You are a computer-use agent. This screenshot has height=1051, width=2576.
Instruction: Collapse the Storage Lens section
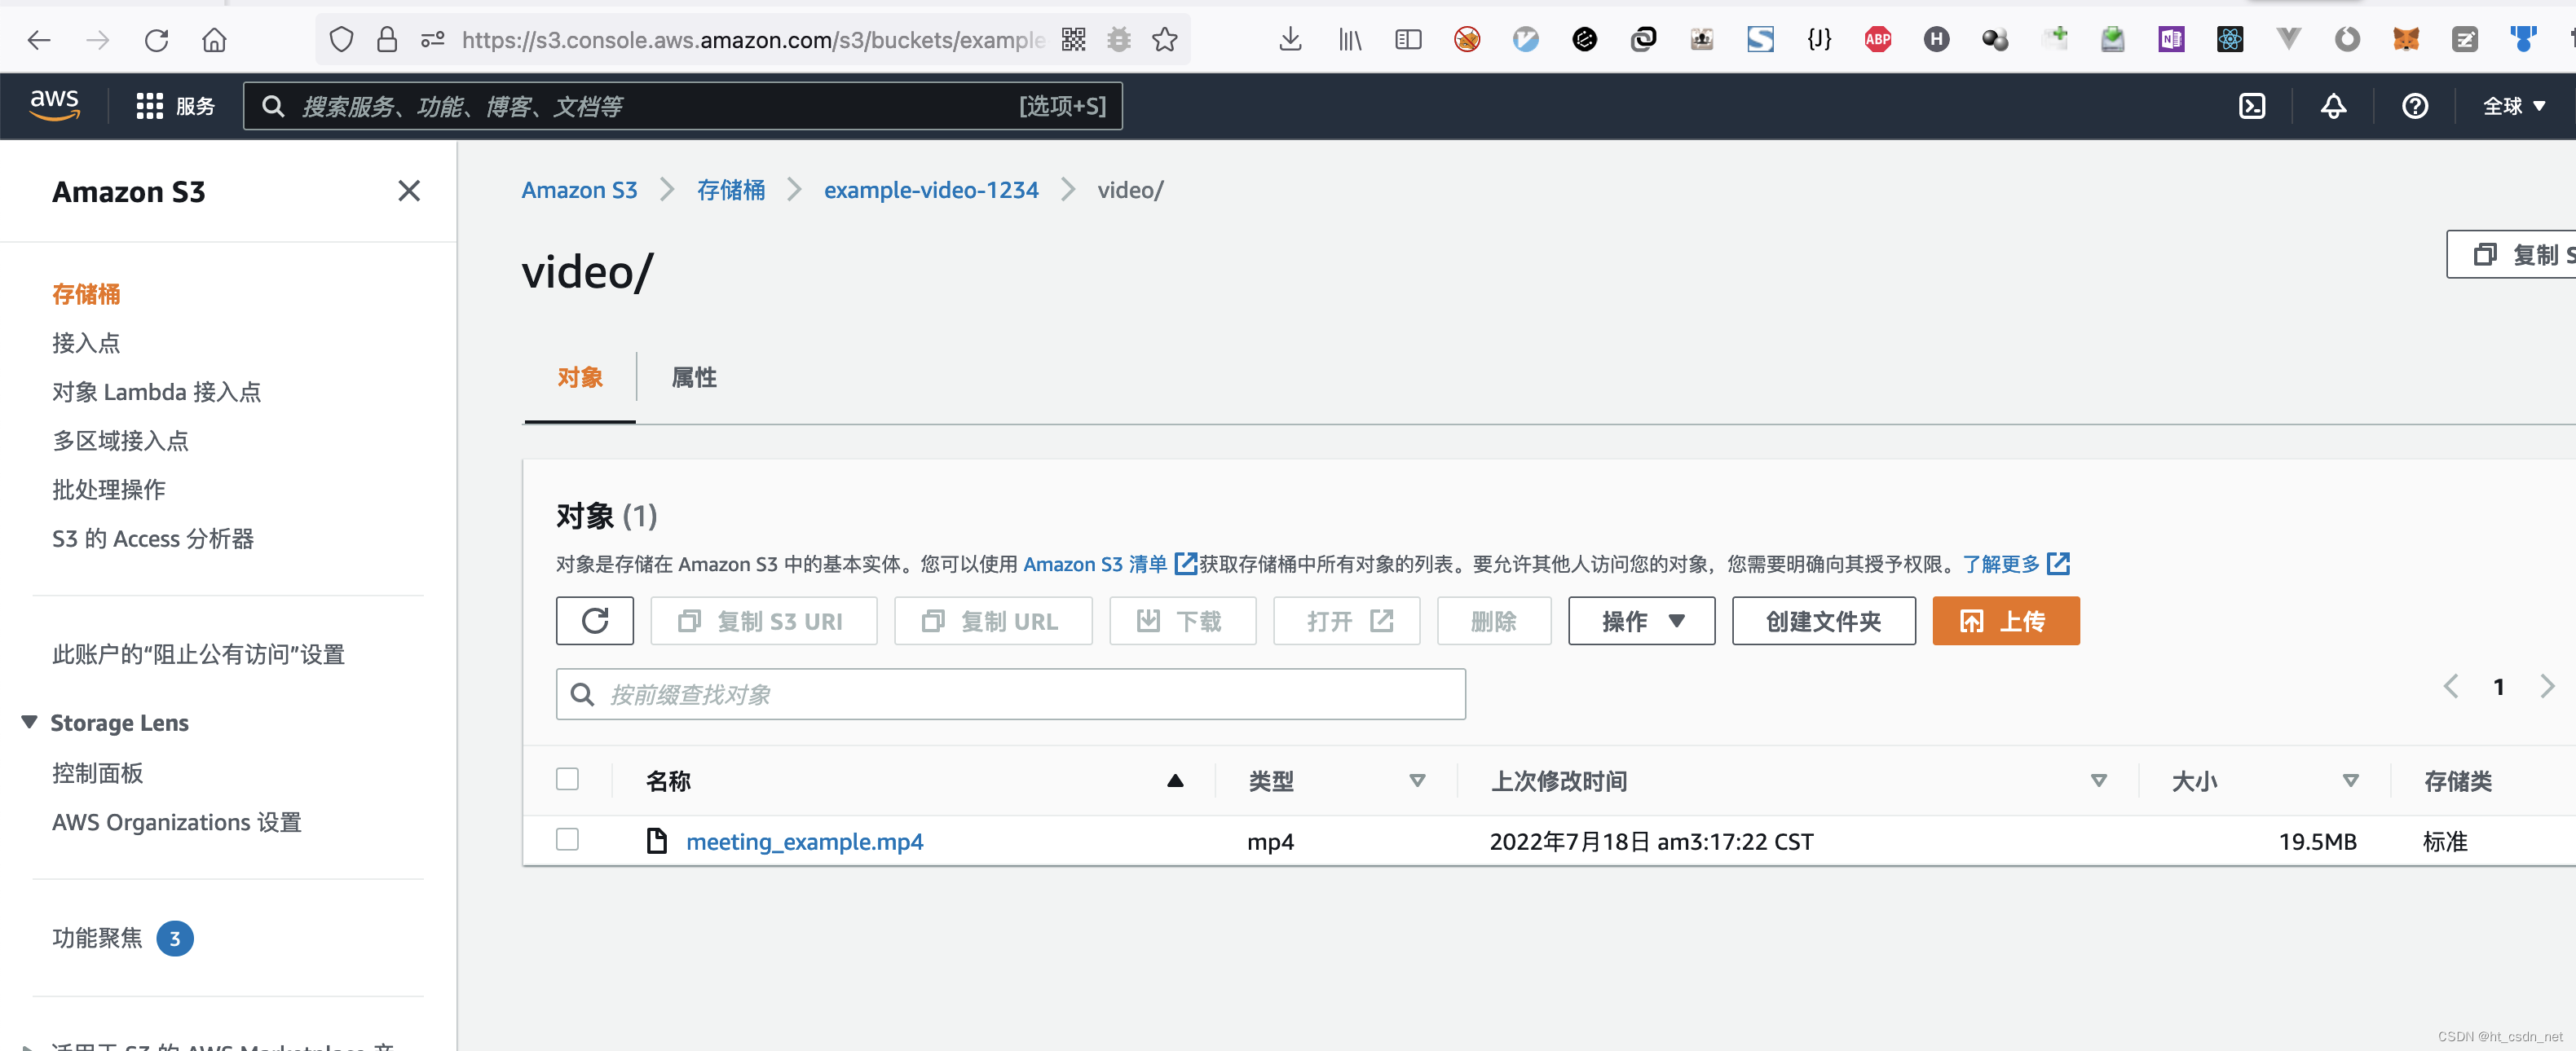(30, 723)
